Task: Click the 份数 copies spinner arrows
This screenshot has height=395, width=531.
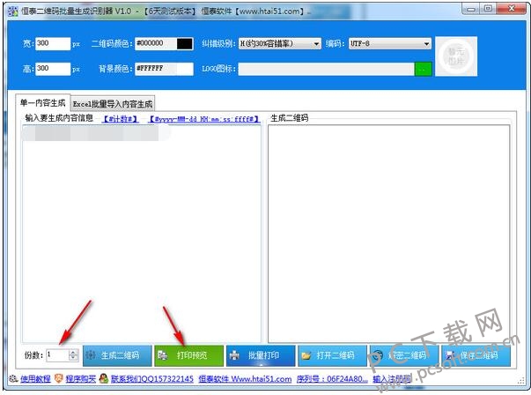Action: coord(73,355)
